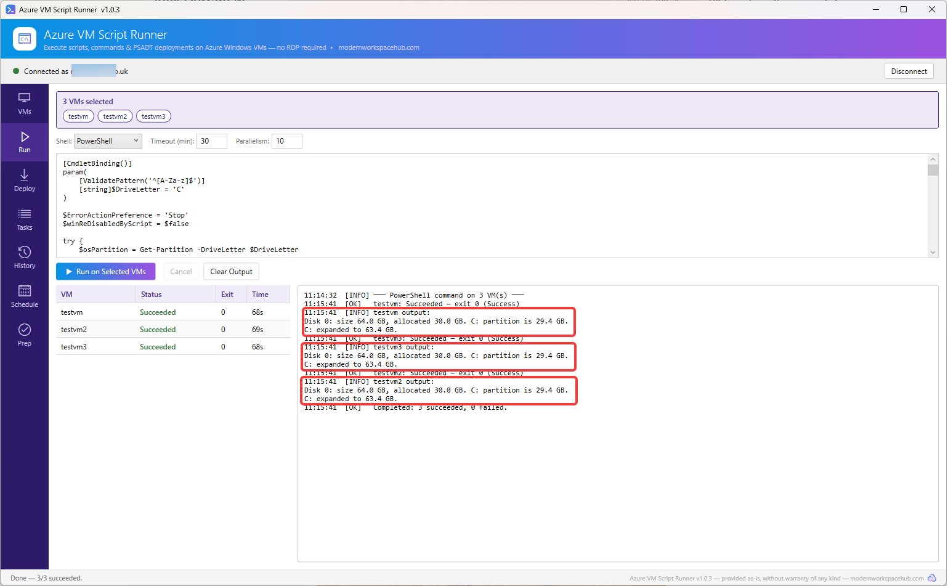948x586 pixels.
Task: Click Run on Selected VMs button
Action: pyautogui.click(x=106, y=272)
